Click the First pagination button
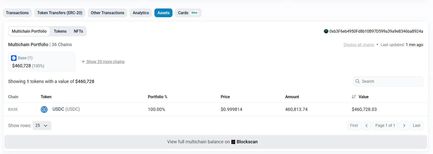 354,126
